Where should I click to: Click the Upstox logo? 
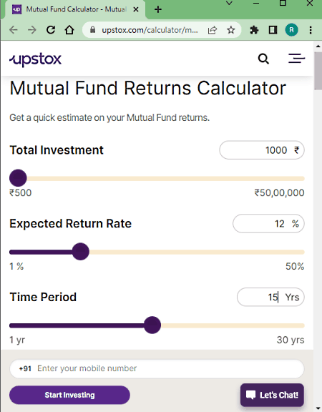pos(36,59)
